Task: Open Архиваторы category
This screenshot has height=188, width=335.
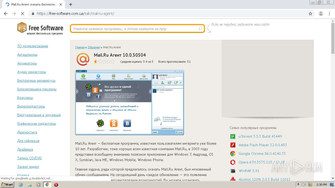Action: 27,63
